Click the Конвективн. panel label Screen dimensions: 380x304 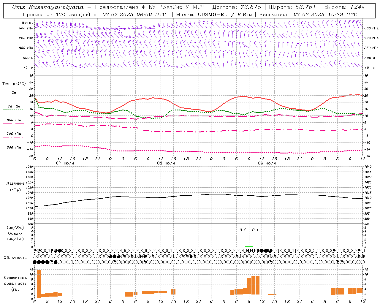click(x=15, y=278)
